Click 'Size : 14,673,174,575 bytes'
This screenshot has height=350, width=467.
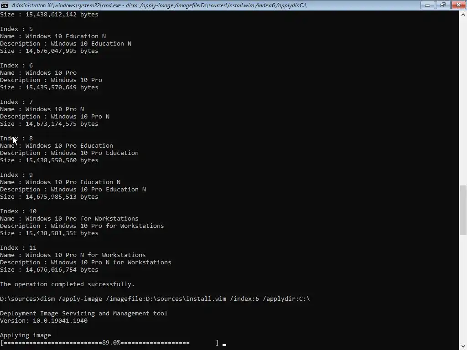tap(49, 124)
